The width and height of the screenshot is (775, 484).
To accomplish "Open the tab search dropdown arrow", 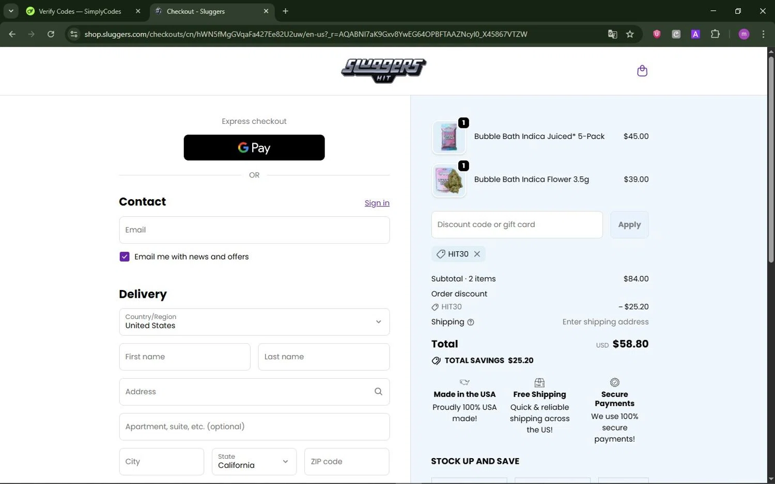I will (11, 11).
